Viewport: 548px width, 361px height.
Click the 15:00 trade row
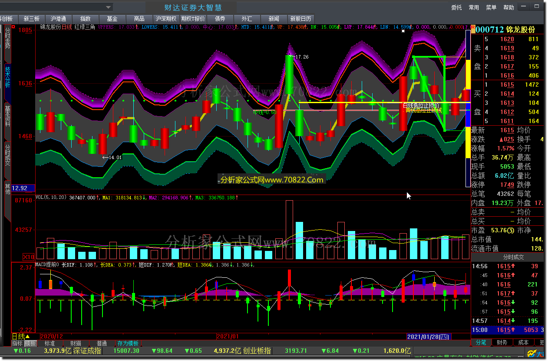(x=507, y=330)
